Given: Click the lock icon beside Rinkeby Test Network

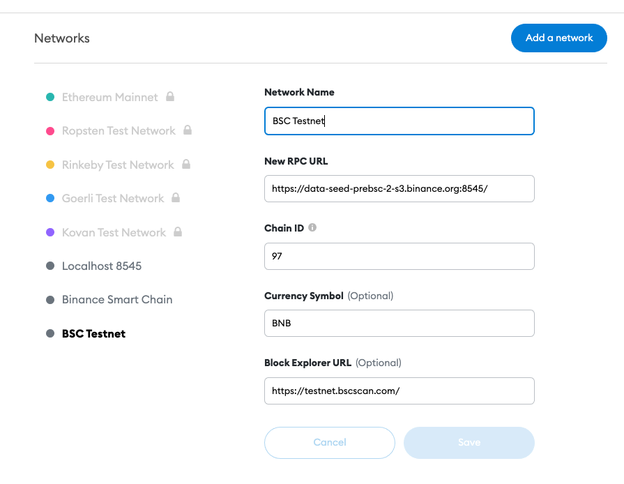Looking at the screenshot, I should tap(186, 164).
